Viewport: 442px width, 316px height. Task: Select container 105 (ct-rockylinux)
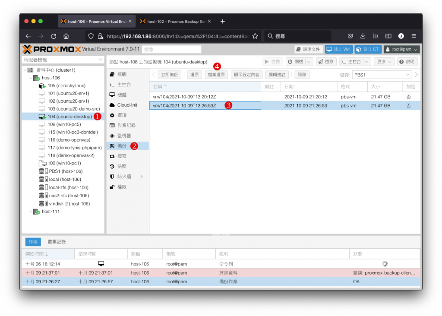66,85
